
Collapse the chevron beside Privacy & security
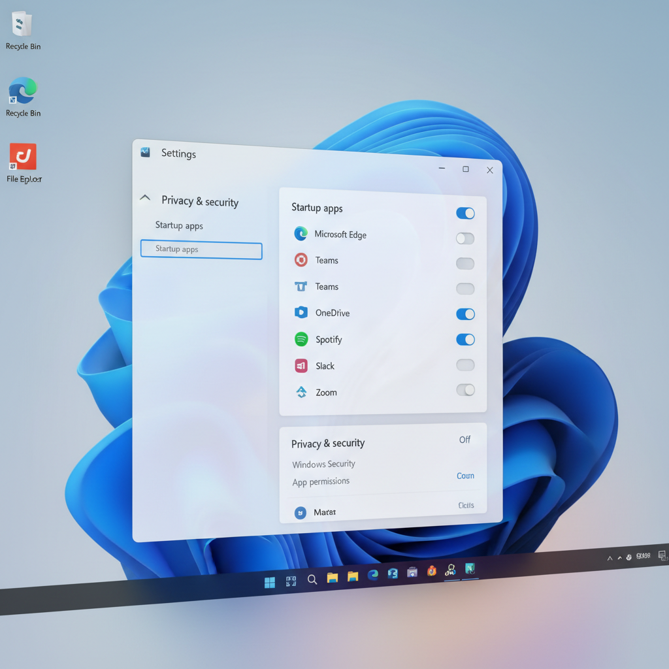coord(145,197)
